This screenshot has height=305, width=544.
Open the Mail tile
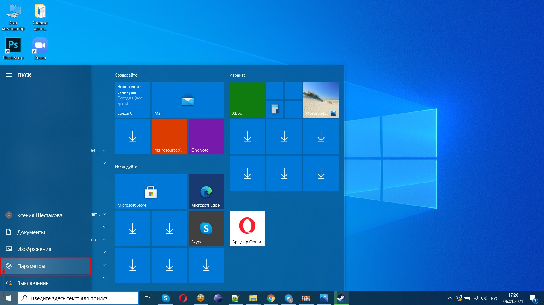pos(187,100)
